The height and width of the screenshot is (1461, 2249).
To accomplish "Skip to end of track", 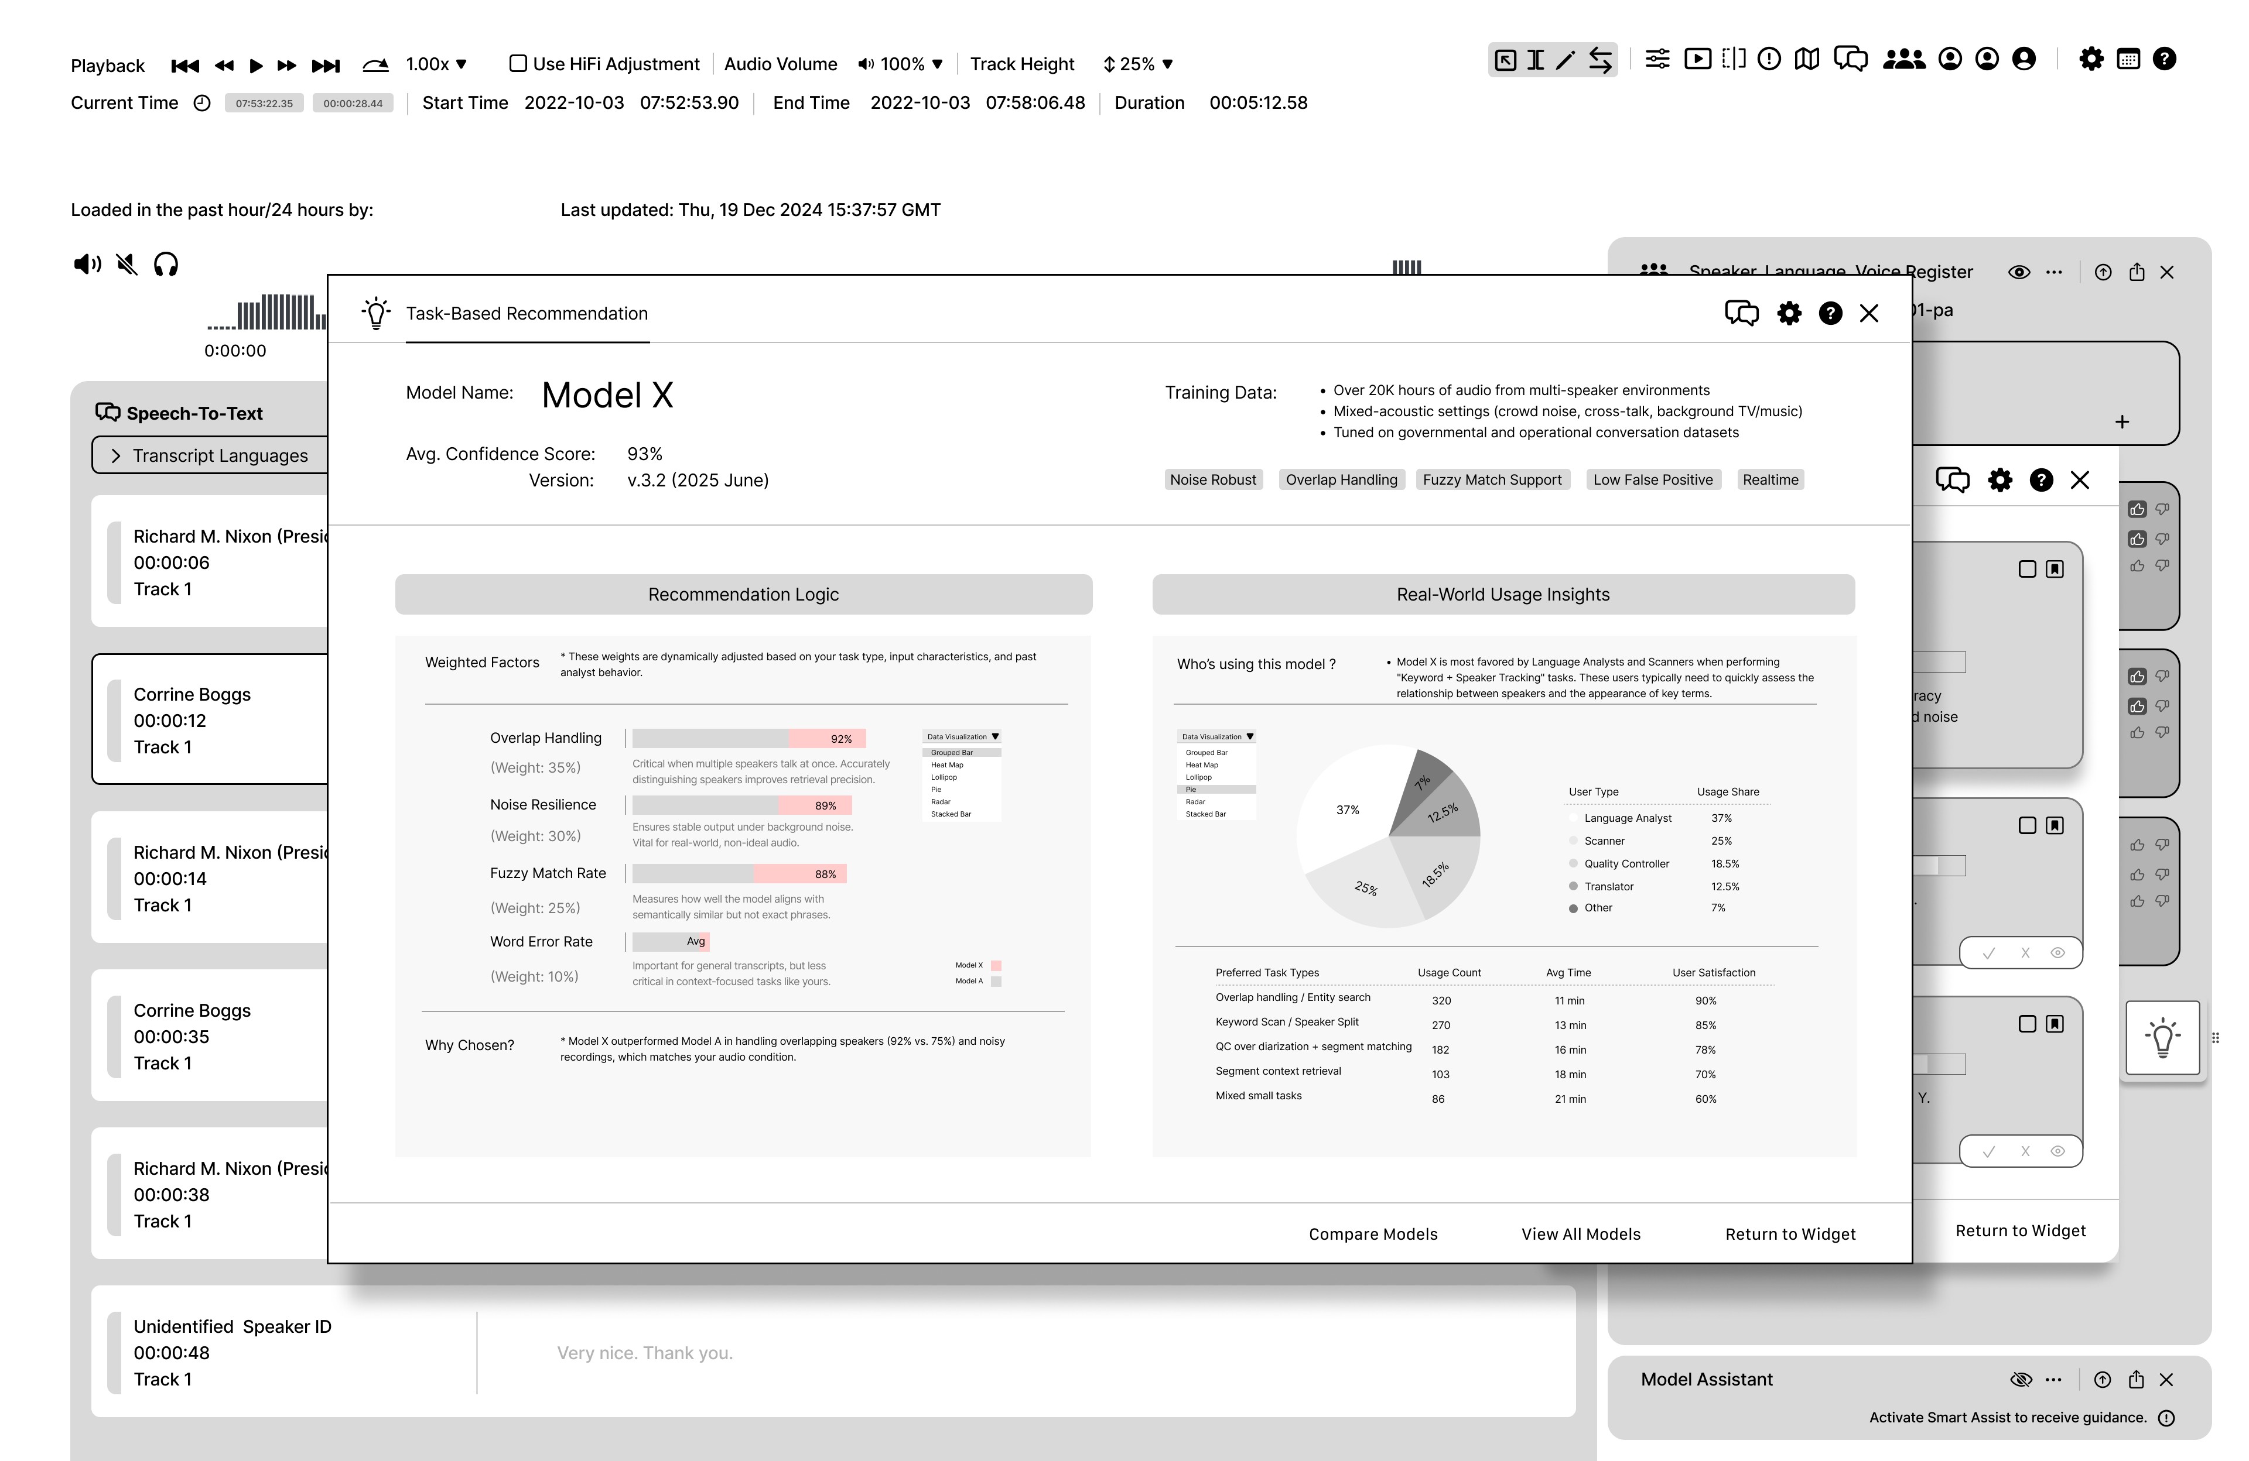I will coord(325,65).
